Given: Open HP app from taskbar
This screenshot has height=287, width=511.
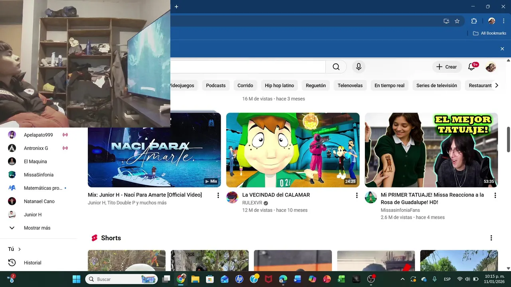Looking at the screenshot, I should click(239, 279).
